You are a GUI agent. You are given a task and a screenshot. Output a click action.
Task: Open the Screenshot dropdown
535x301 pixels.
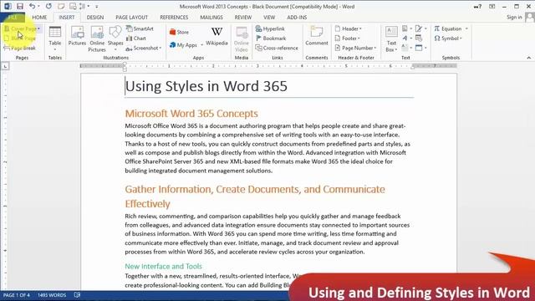coord(143,48)
